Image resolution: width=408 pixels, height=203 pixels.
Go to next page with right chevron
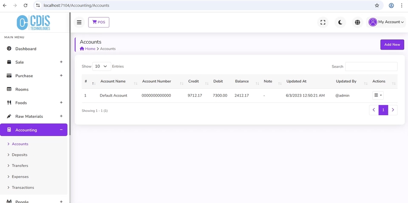[393, 110]
